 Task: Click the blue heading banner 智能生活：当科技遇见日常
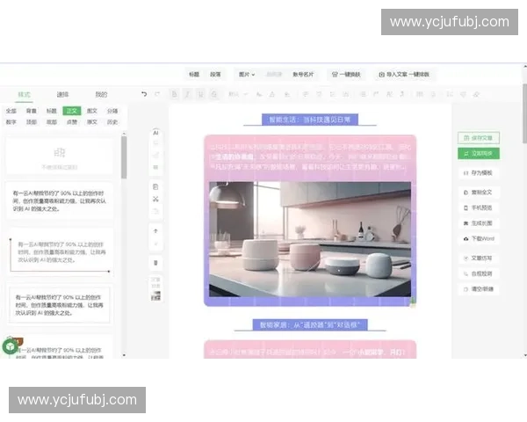[310, 120]
